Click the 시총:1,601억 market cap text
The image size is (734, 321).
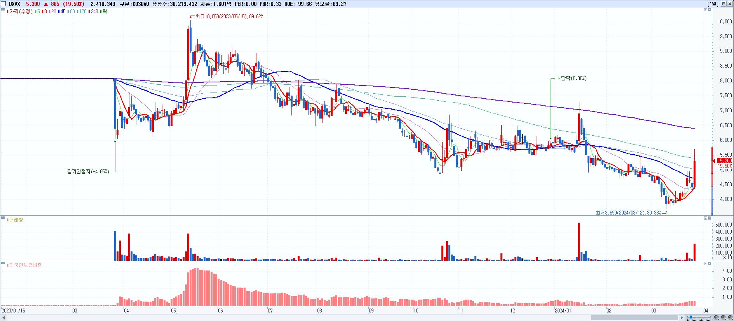(x=216, y=4)
